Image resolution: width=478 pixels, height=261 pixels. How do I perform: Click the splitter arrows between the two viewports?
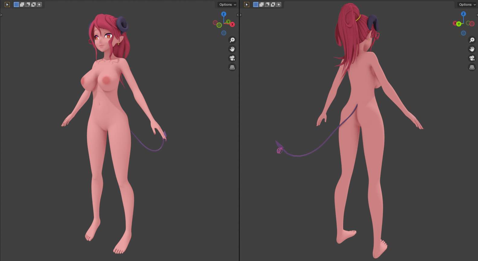point(239,15)
